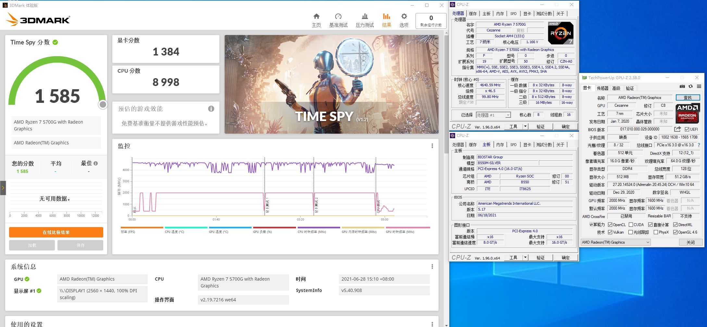Click the GPU-Z refresh icon
707x327 pixels.
click(x=690, y=86)
